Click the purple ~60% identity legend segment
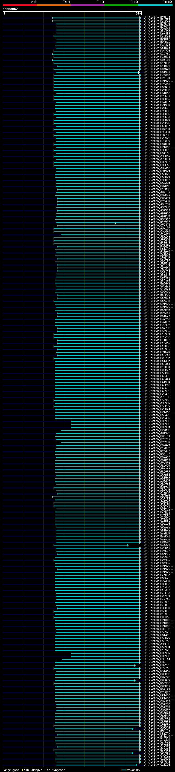The width and height of the screenshot is (175, 772). (87, 5)
